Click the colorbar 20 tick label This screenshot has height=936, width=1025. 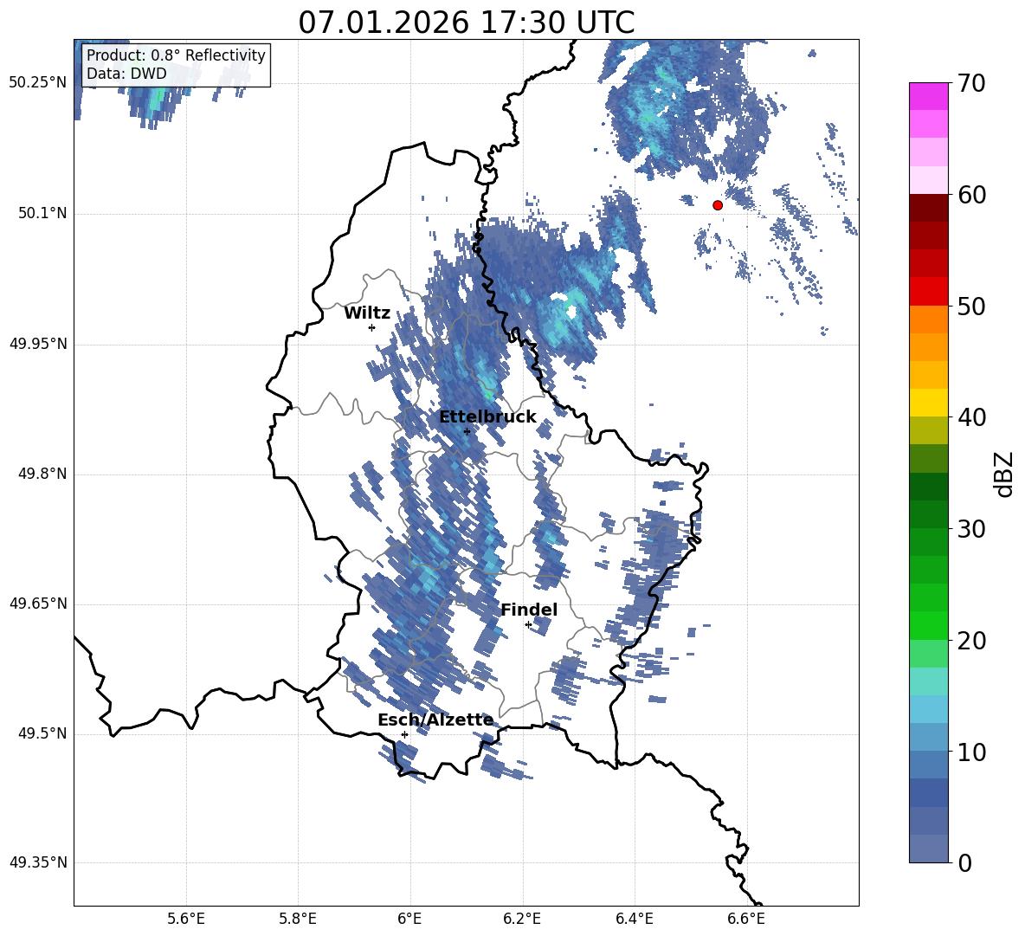pos(971,641)
